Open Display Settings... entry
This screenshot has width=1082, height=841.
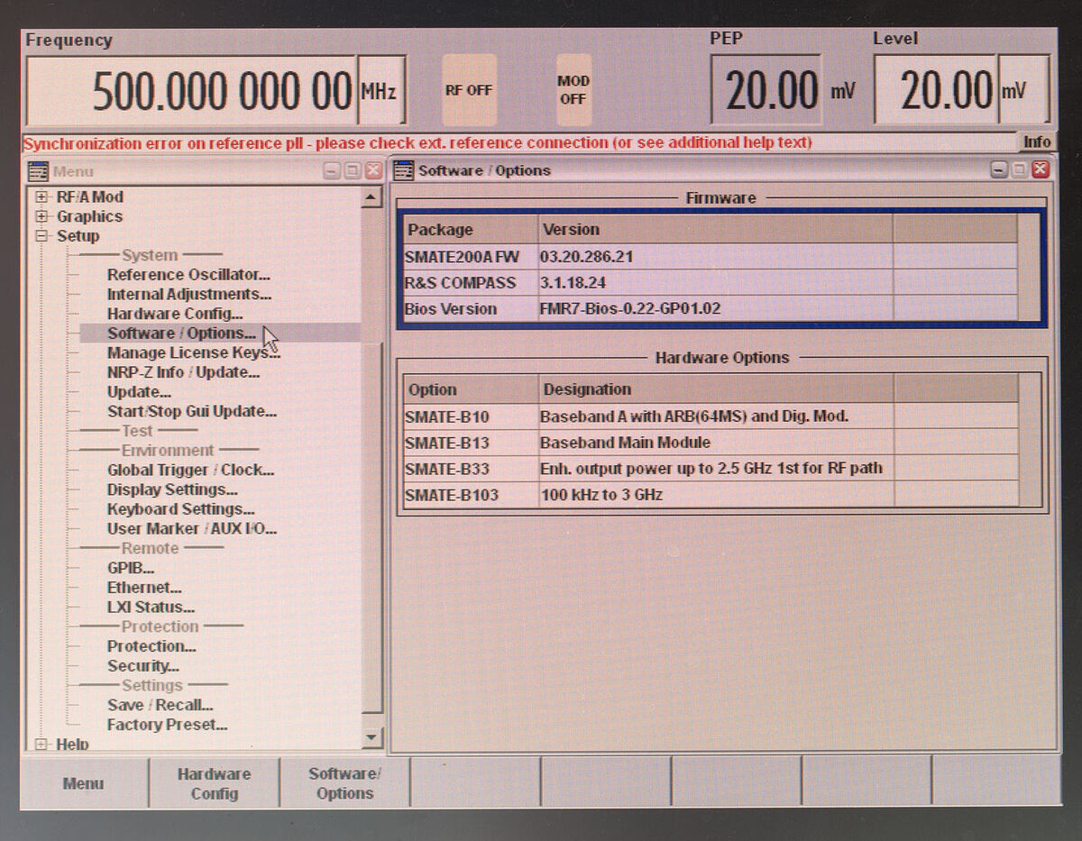172,490
